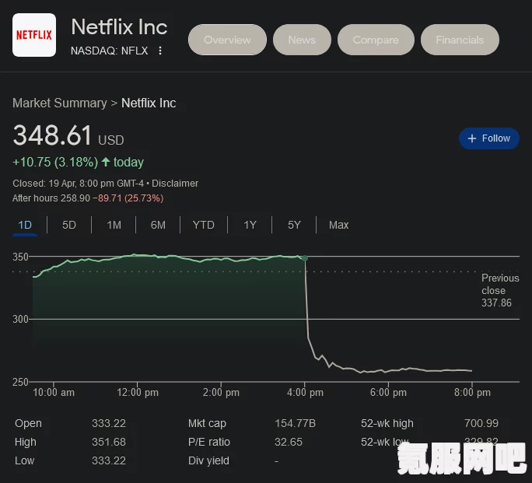
Task: Switch chart to 5D range
Action: [x=69, y=225]
